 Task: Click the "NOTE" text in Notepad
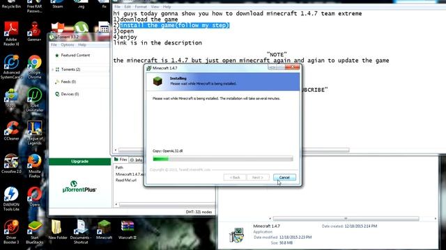277,54
